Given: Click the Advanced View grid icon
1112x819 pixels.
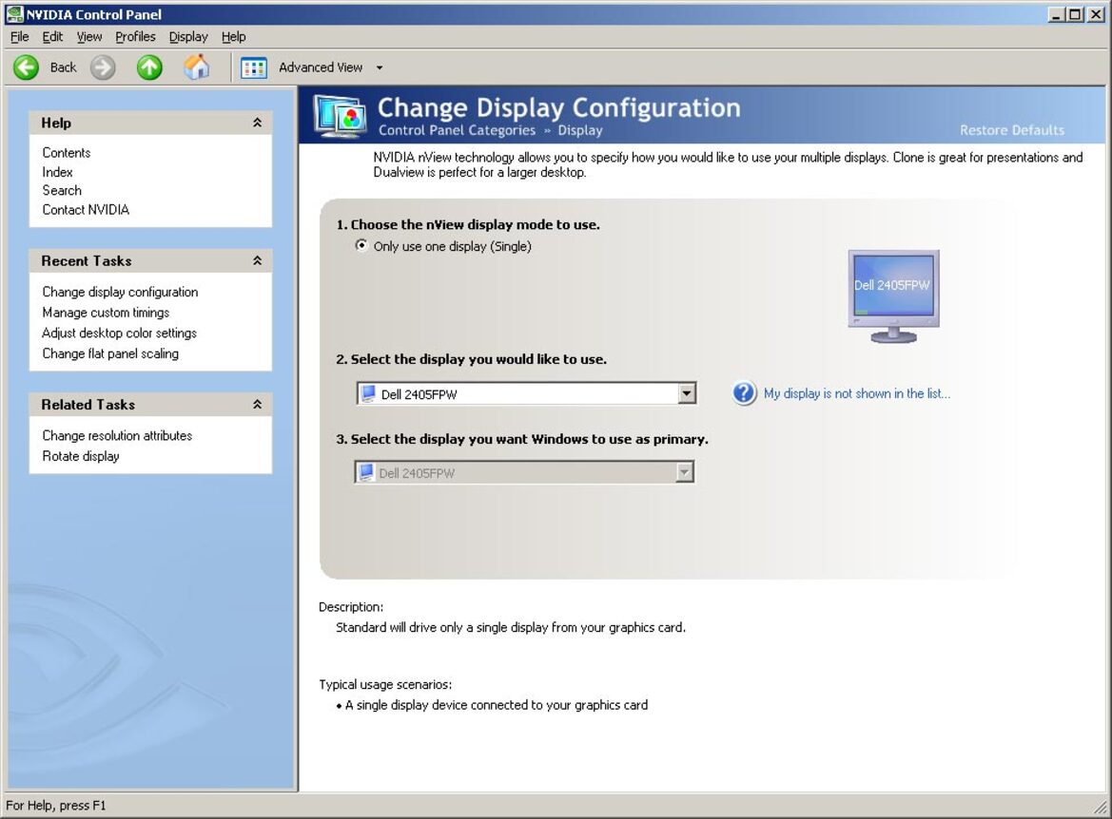Looking at the screenshot, I should click(253, 68).
